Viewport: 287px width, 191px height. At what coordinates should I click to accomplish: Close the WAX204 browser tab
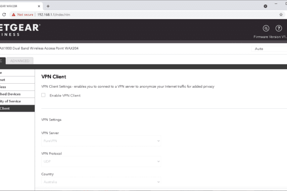coord(39,6)
